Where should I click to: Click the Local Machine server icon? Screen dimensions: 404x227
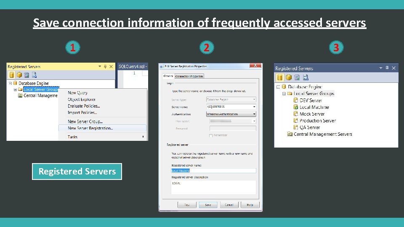296,107
